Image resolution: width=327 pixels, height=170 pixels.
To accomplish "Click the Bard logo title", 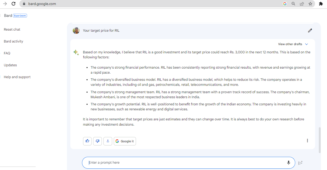I will 8,16.
